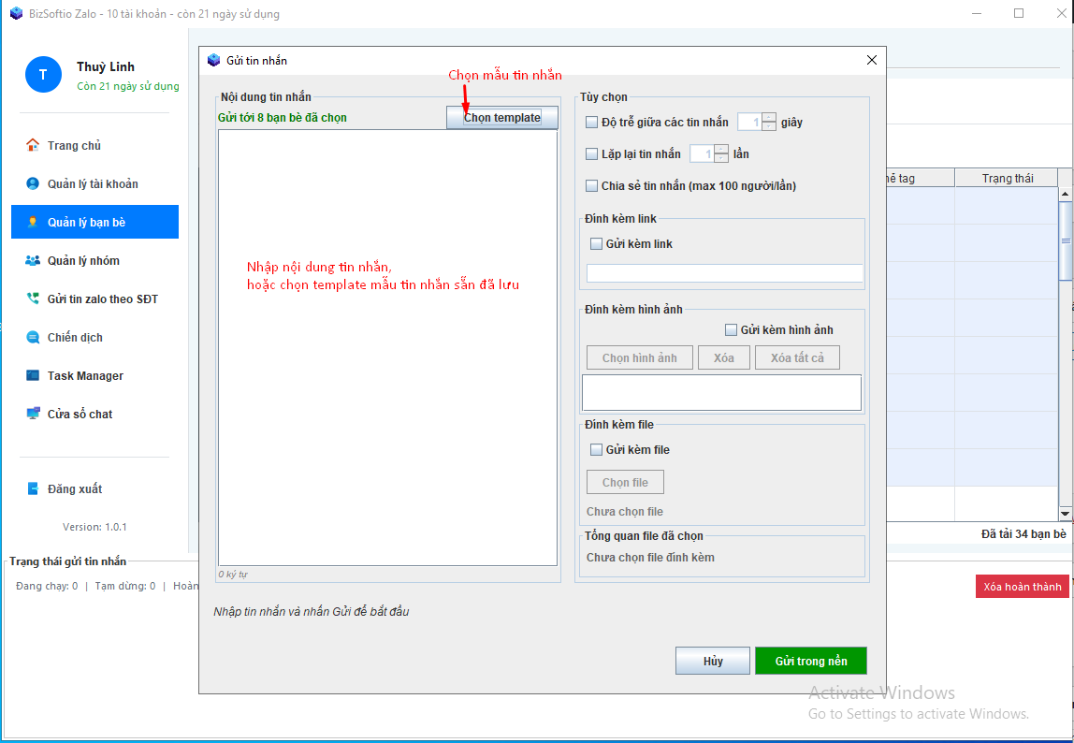Image resolution: width=1074 pixels, height=743 pixels.
Task: Select the Quản lý nhóm group icon
Action: coord(33,260)
